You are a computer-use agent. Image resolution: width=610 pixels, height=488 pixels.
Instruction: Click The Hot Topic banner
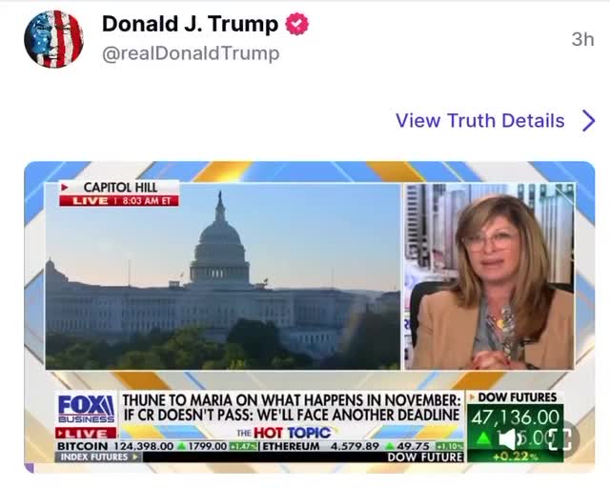(x=284, y=433)
